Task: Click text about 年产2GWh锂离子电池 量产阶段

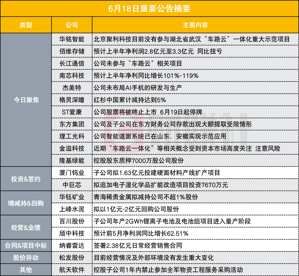Action: (172, 221)
